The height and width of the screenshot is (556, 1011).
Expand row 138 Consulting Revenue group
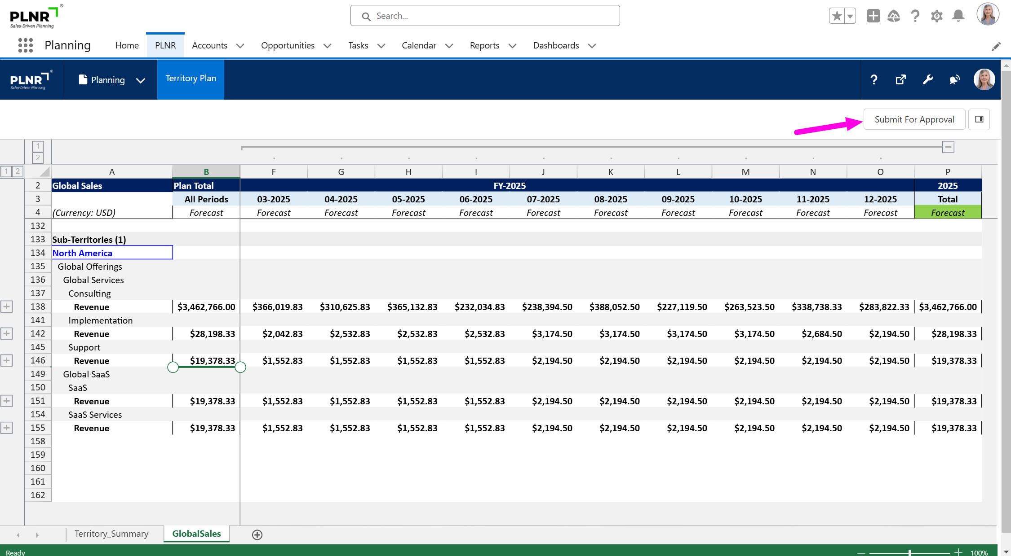(6, 307)
